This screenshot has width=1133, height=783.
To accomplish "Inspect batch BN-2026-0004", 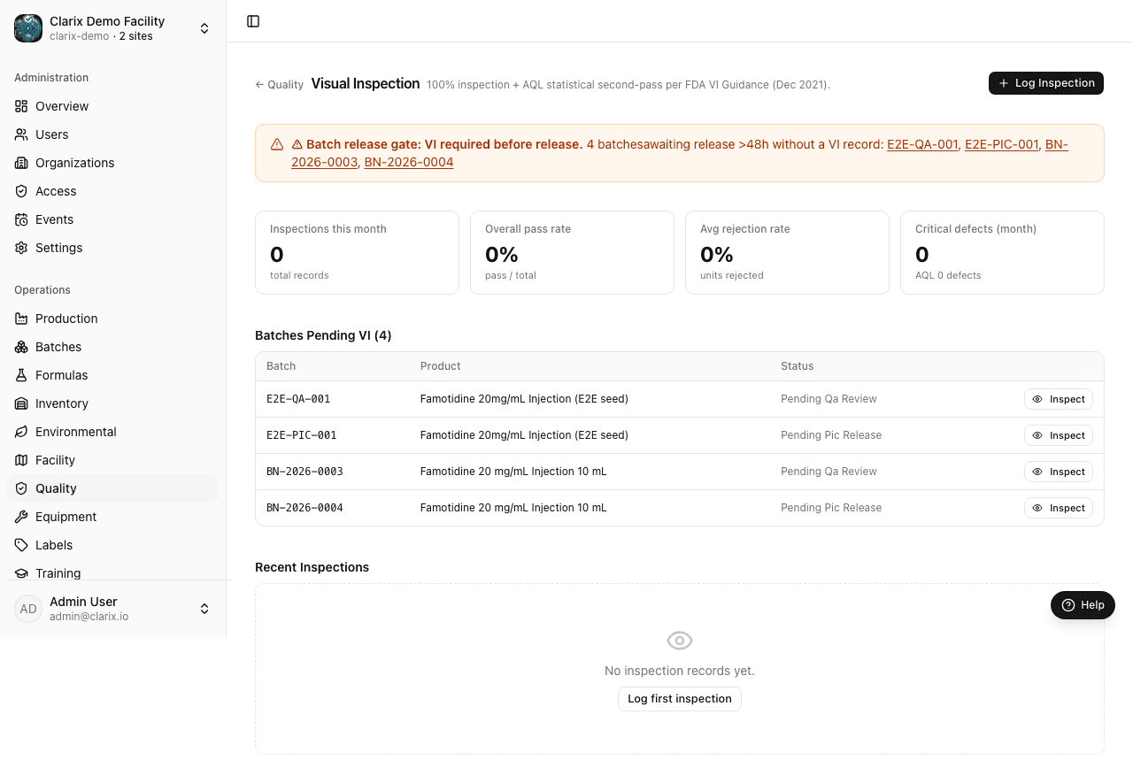I will pos(1059,508).
